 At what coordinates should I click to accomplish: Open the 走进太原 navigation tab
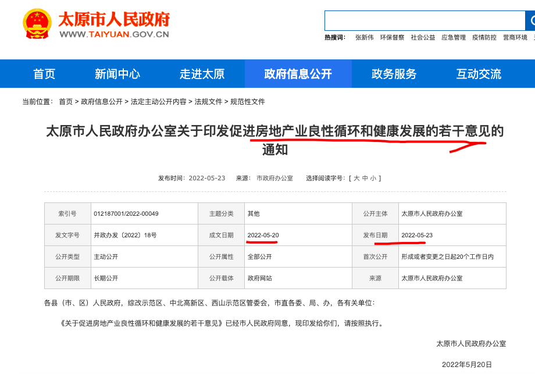click(202, 74)
